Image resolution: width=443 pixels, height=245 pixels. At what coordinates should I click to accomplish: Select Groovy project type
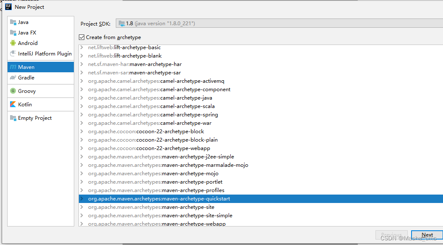41,91
